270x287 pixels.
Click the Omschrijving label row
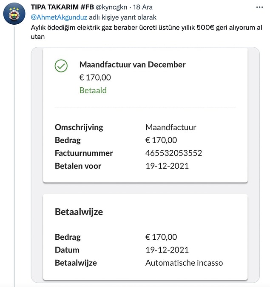(145, 127)
